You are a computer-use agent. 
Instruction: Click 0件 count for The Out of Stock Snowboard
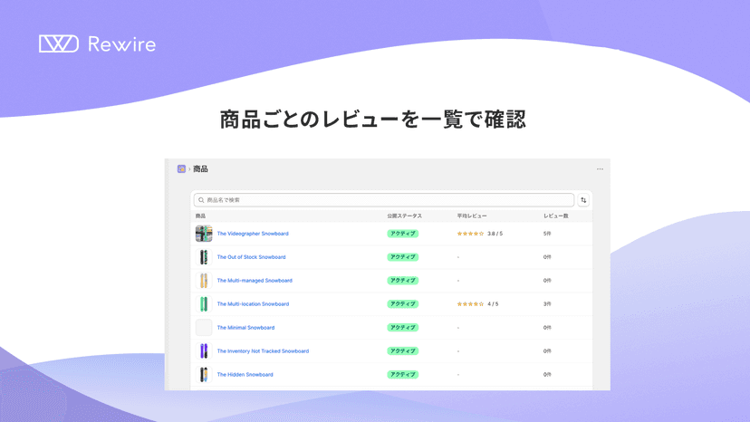point(547,257)
